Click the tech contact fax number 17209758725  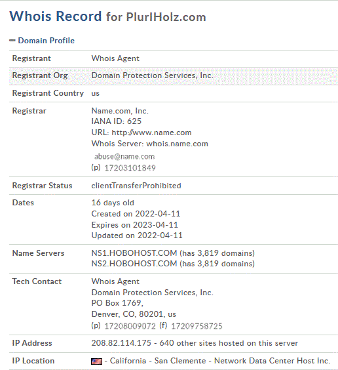point(197,326)
